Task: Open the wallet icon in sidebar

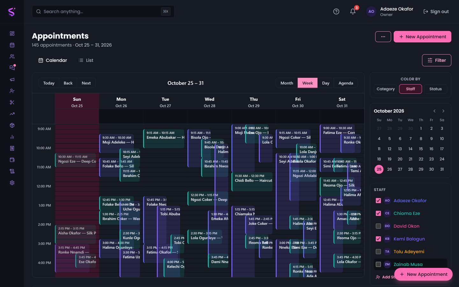Action: point(12,160)
